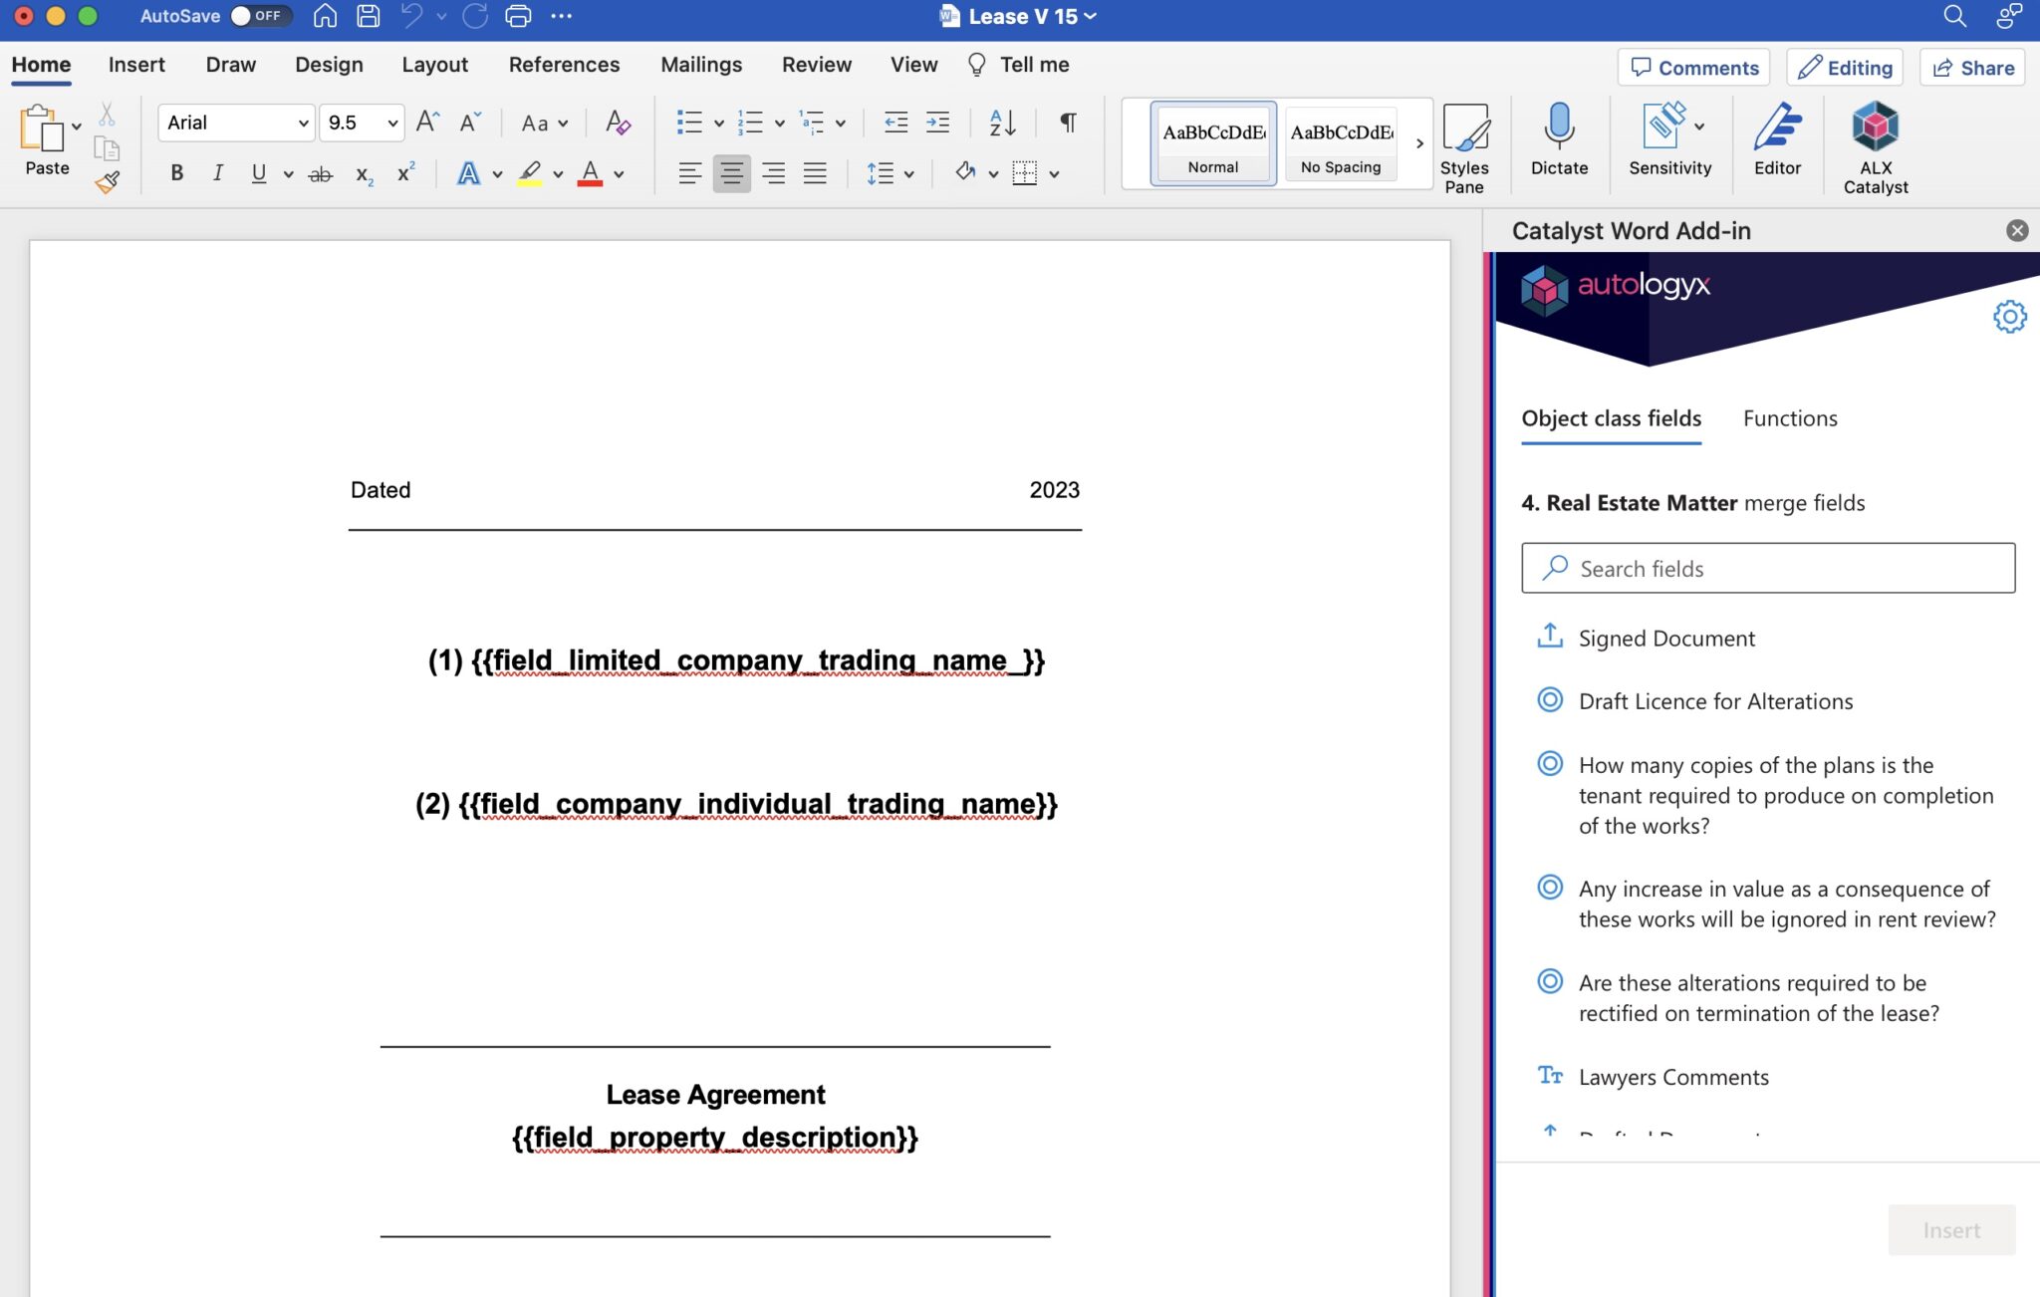
Task: Click the Clear Formatting icon
Action: coord(618,123)
